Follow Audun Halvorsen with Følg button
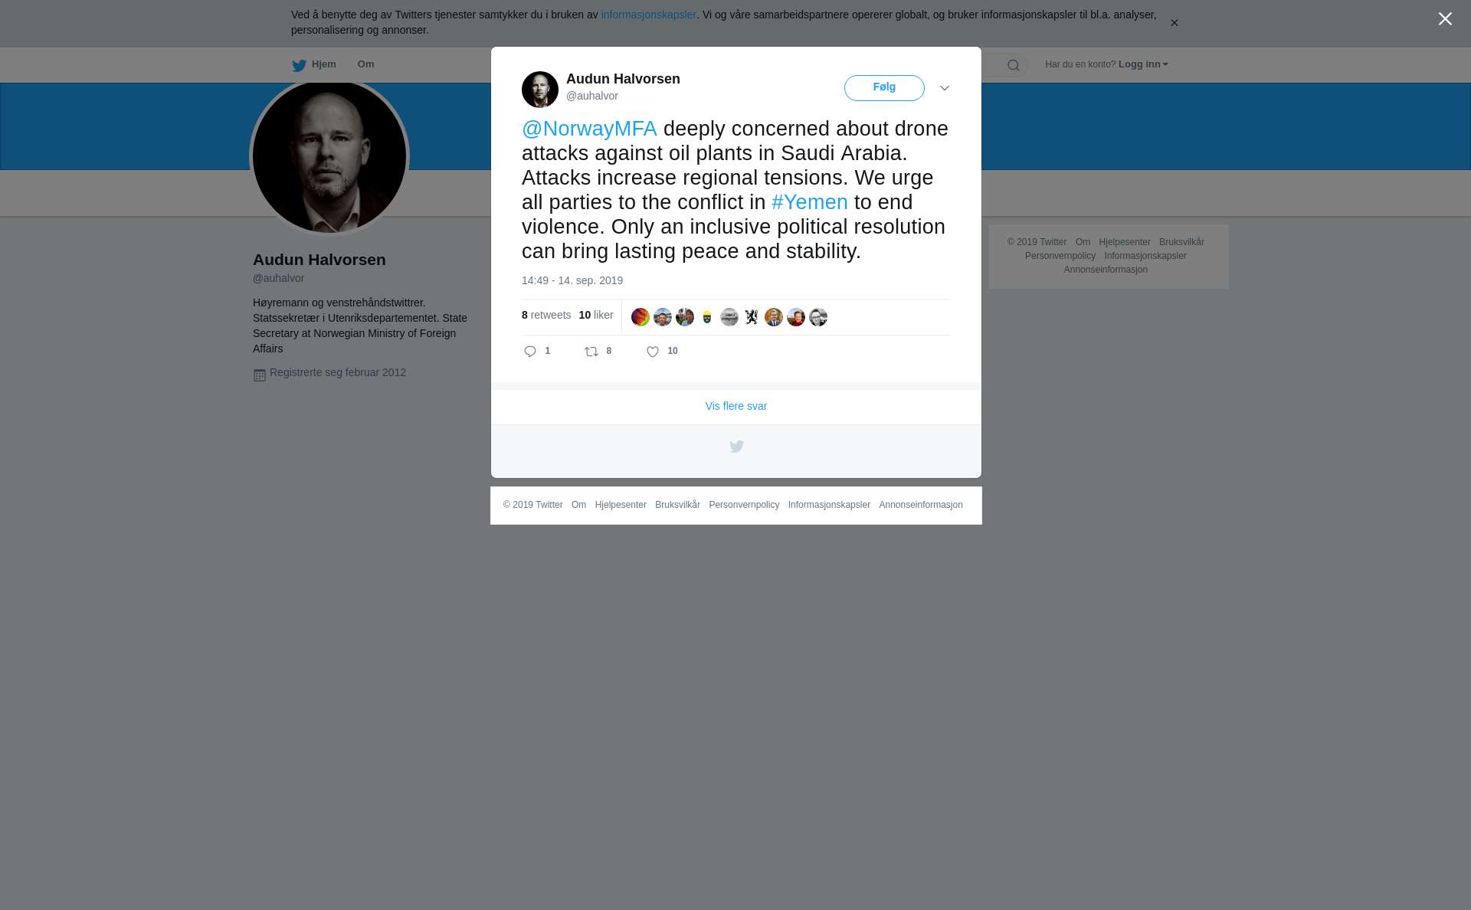Screen dimensions: 1471x910 pos(884,88)
